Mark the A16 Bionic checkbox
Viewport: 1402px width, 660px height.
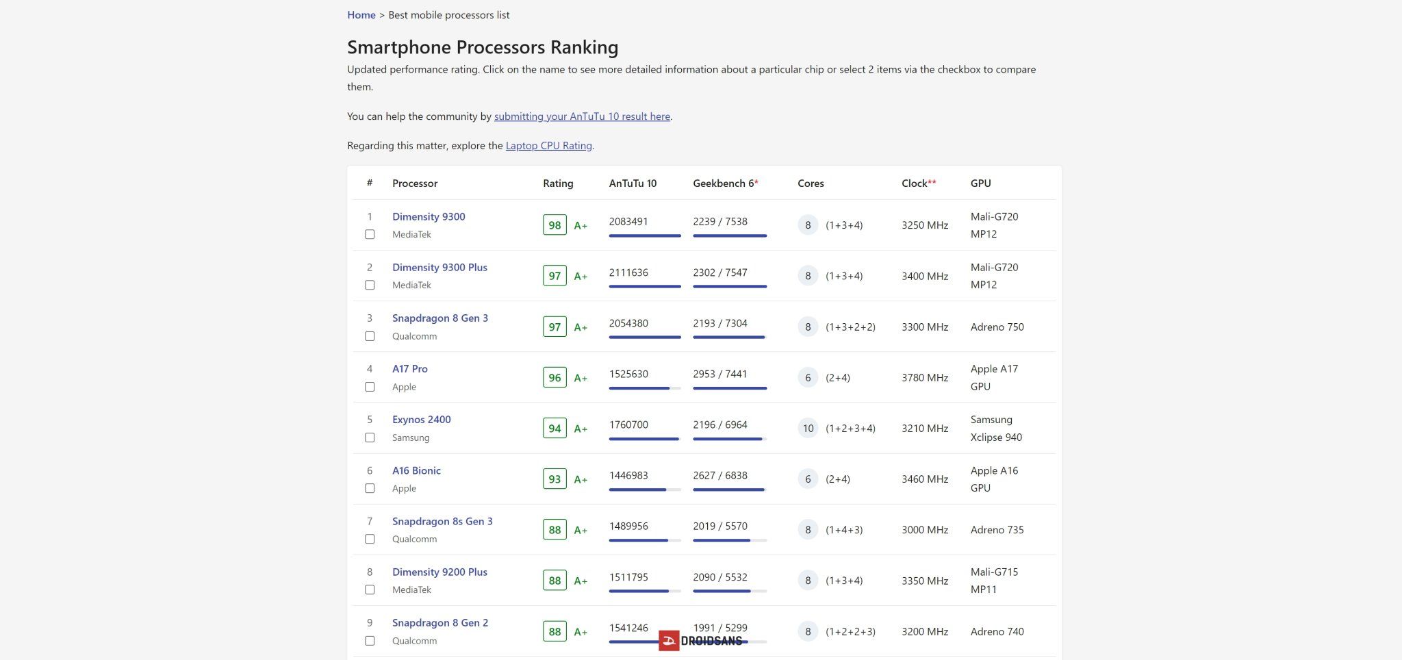pos(370,488)
